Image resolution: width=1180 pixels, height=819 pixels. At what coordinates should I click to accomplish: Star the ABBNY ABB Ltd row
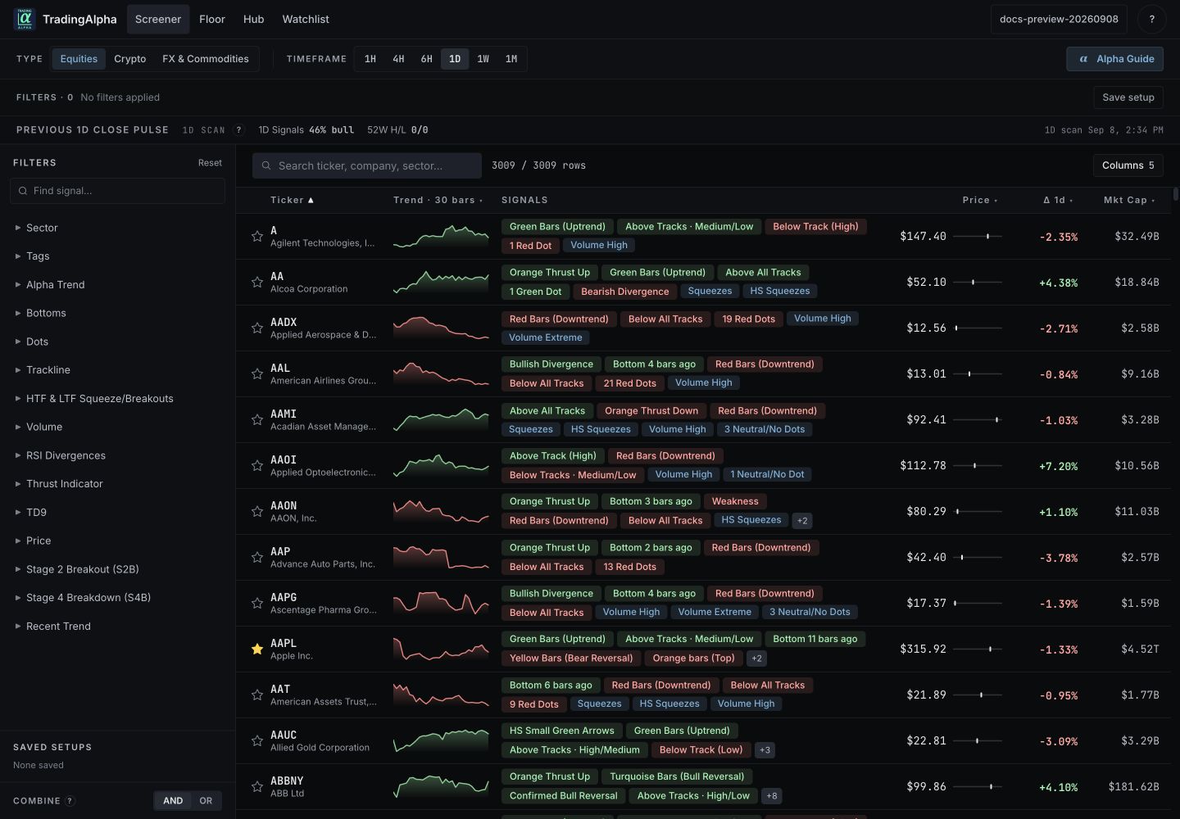tap(257, 787)
